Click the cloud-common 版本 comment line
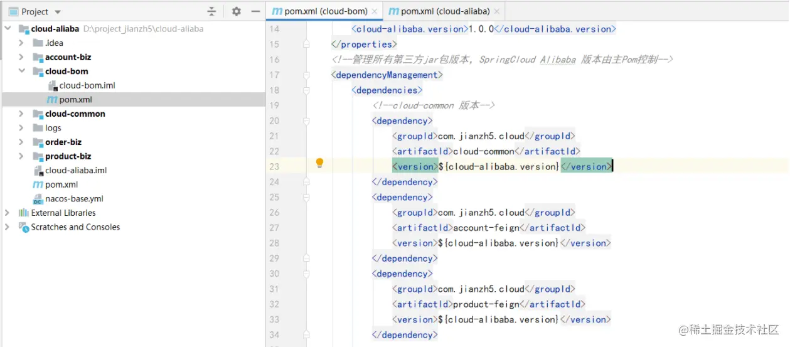 (x=434, y=105)
